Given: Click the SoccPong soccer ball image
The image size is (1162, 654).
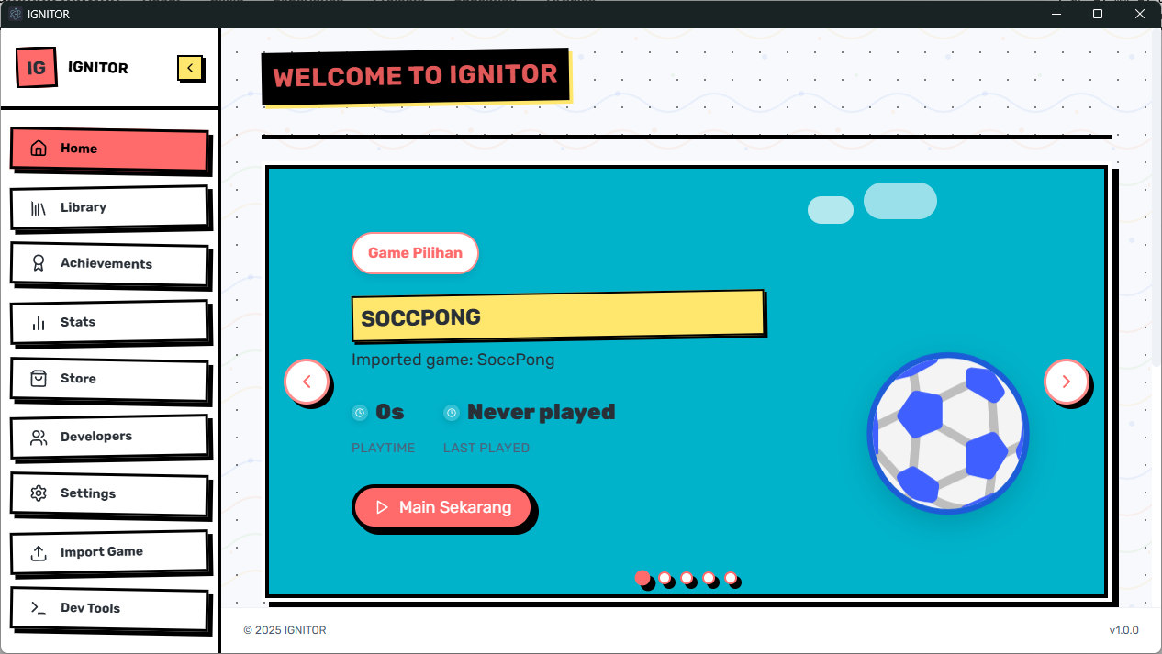Looking at the screenshot, I should [948, 432].
